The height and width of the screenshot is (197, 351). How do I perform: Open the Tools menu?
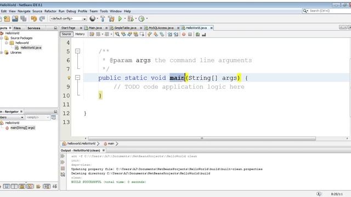pos(104,11)
